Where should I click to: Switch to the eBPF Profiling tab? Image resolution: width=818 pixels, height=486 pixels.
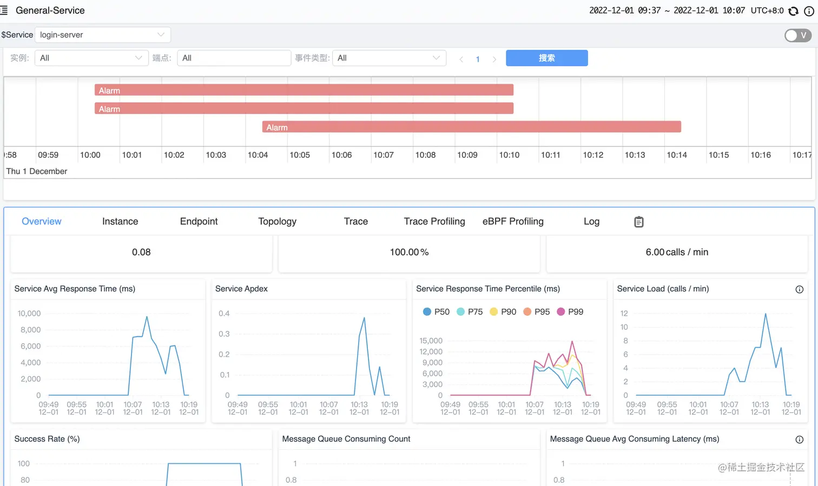coord(513,221)
